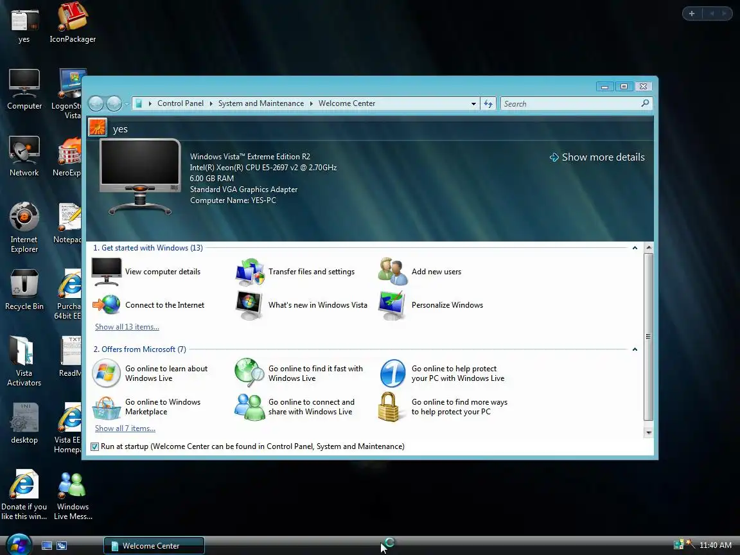Click Show desktop quick launch icon
The image size is (740, 555).
[47, 545]
